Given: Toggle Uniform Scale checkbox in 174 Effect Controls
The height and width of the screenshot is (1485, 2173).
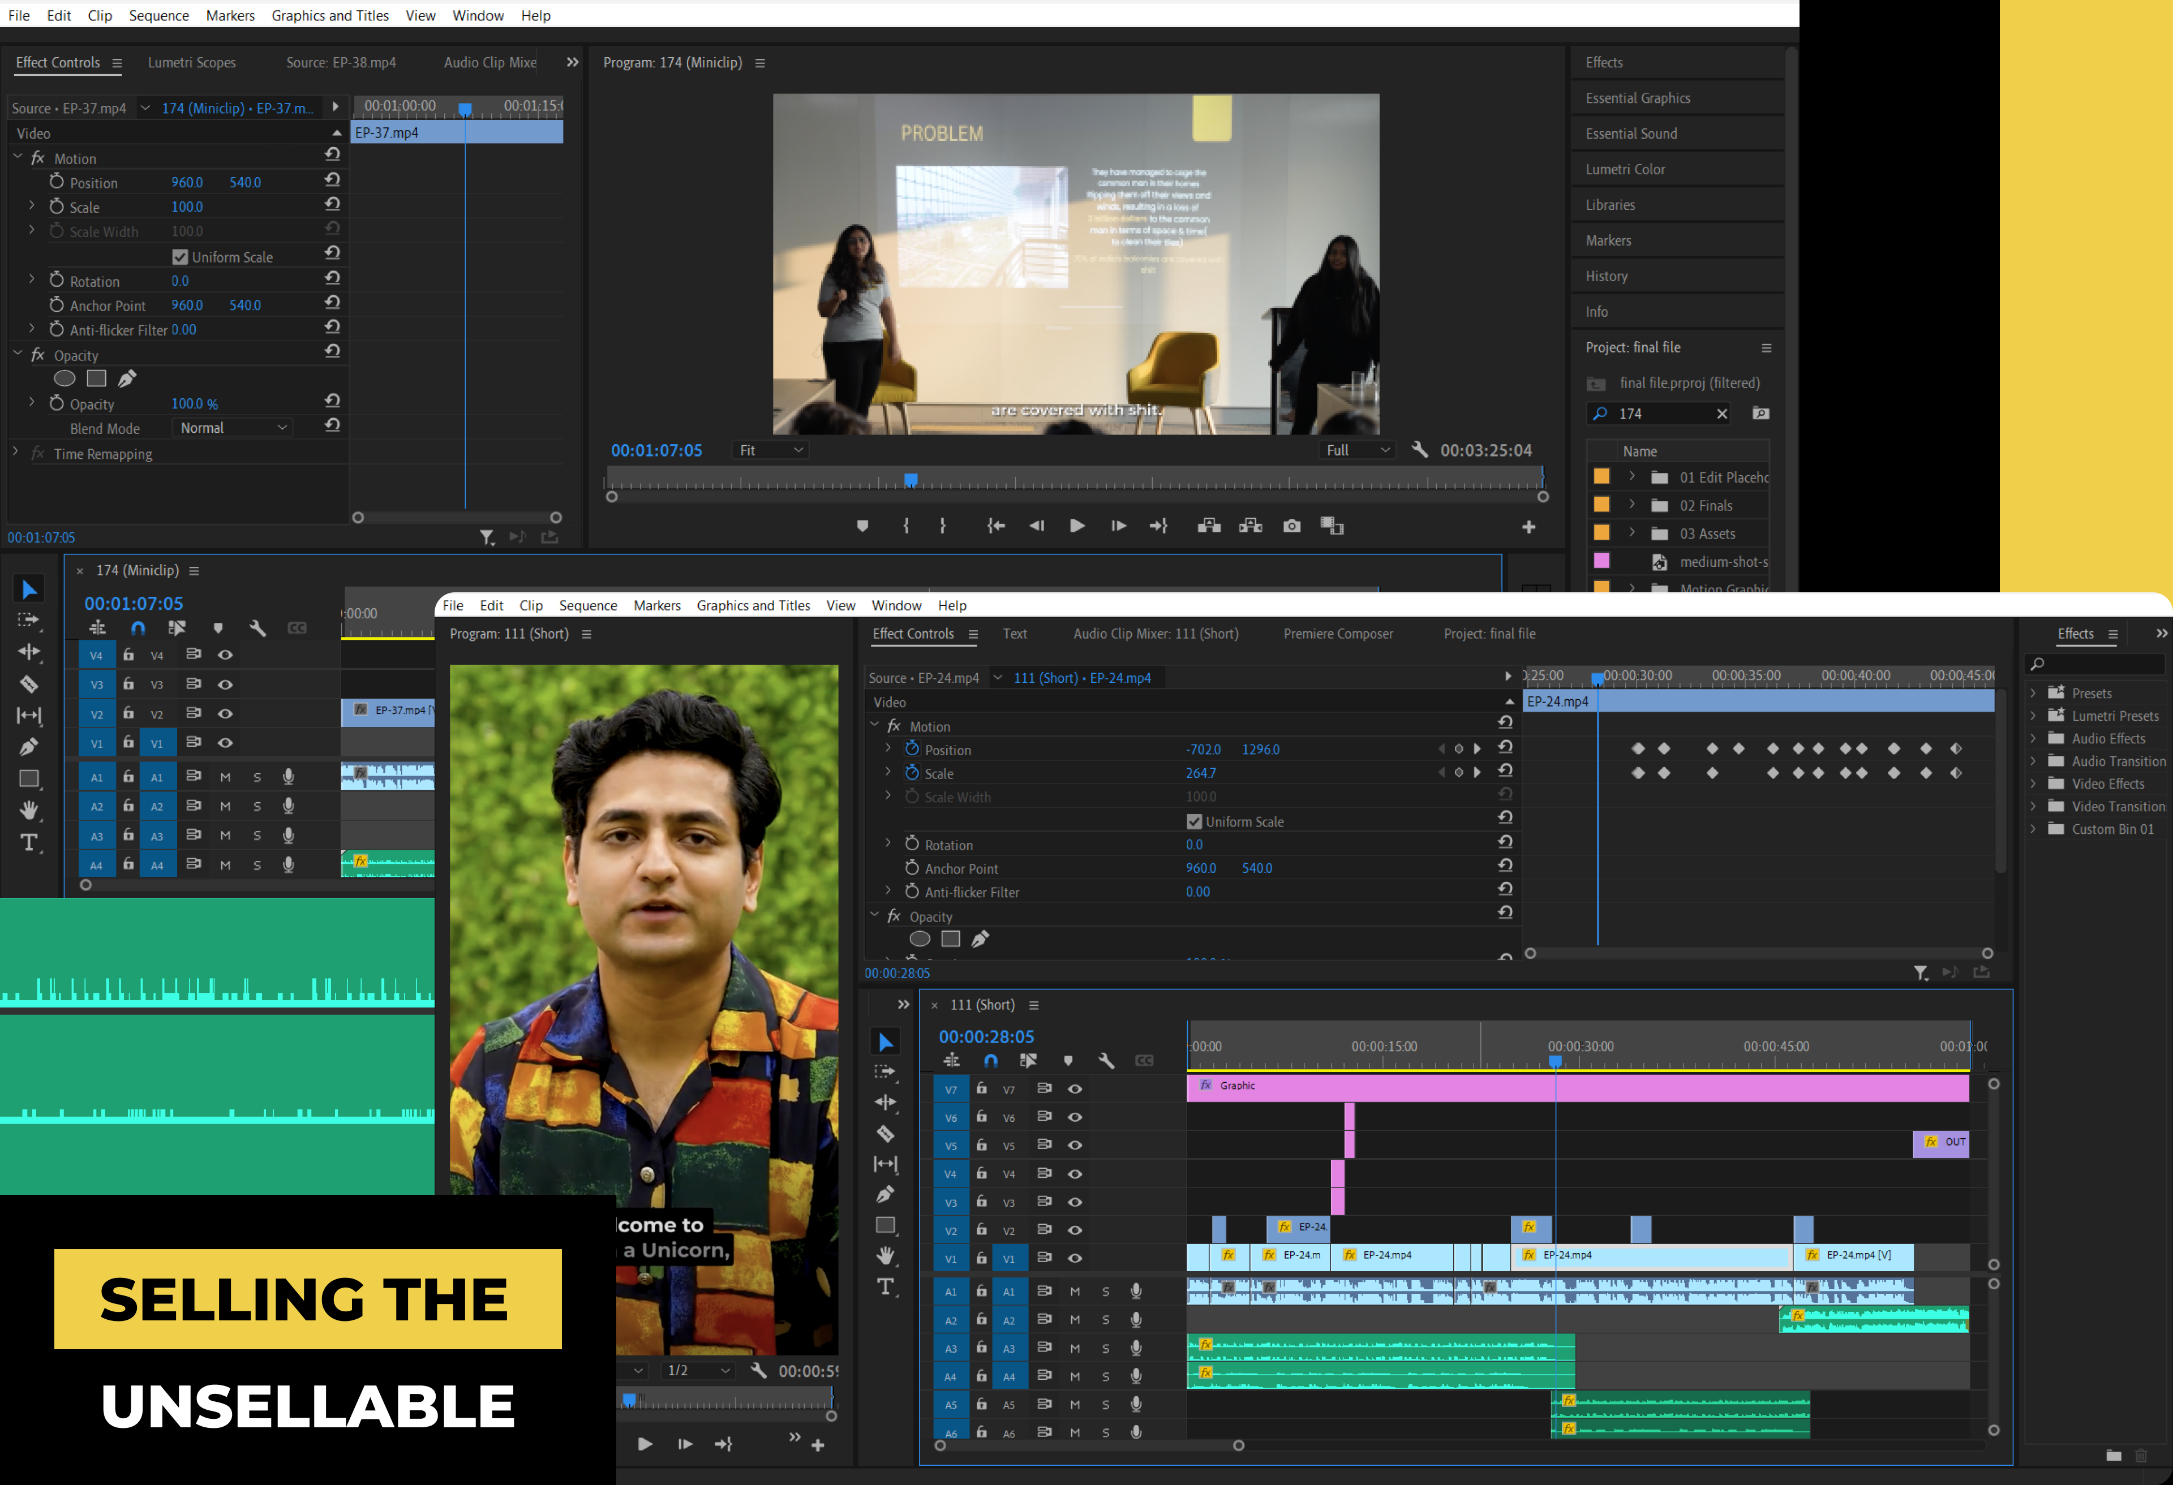Looking at the screenshot, I should pos(181,257).
